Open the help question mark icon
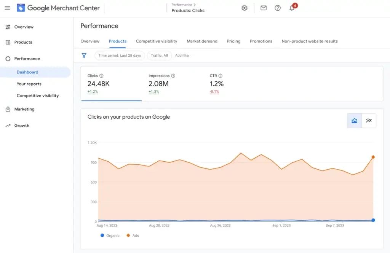 278,8
